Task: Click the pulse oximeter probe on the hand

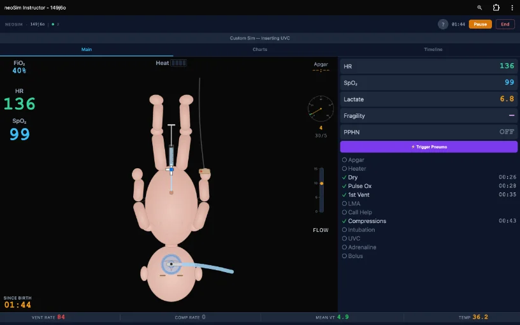Action: pos(205,171)
